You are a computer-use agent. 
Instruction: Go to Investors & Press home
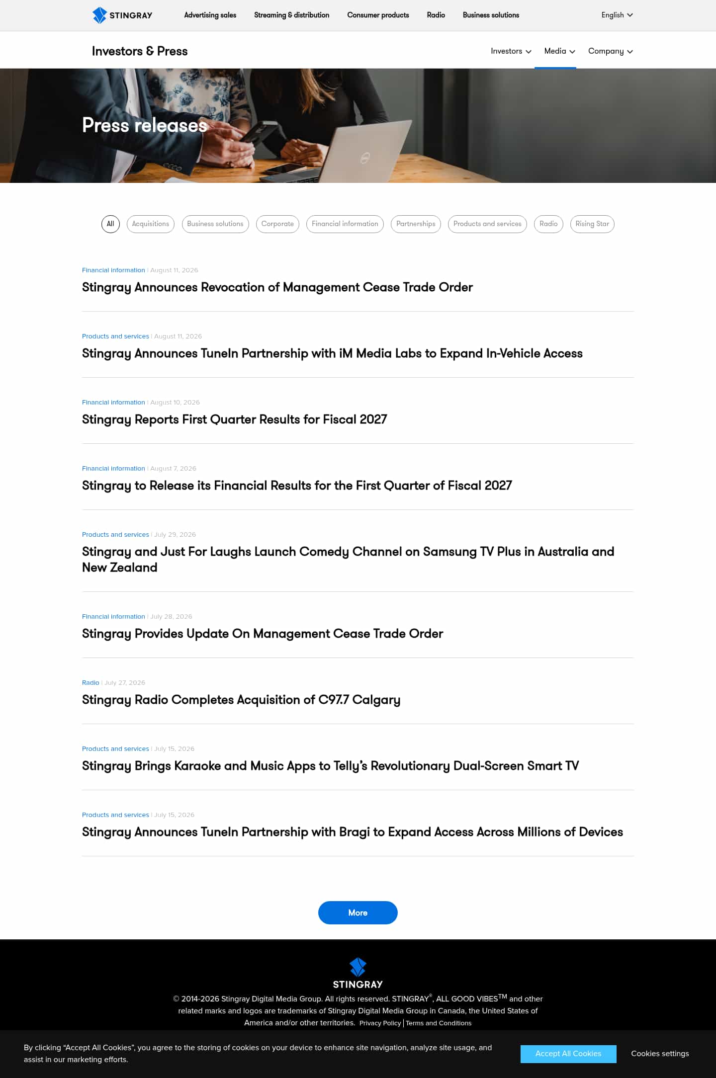tap(140, 51)
